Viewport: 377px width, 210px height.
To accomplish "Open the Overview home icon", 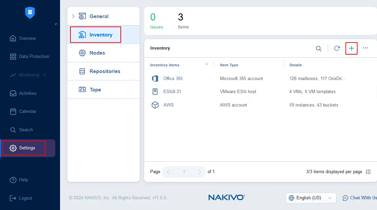I will pyautogui.click(x=13, y=39).
